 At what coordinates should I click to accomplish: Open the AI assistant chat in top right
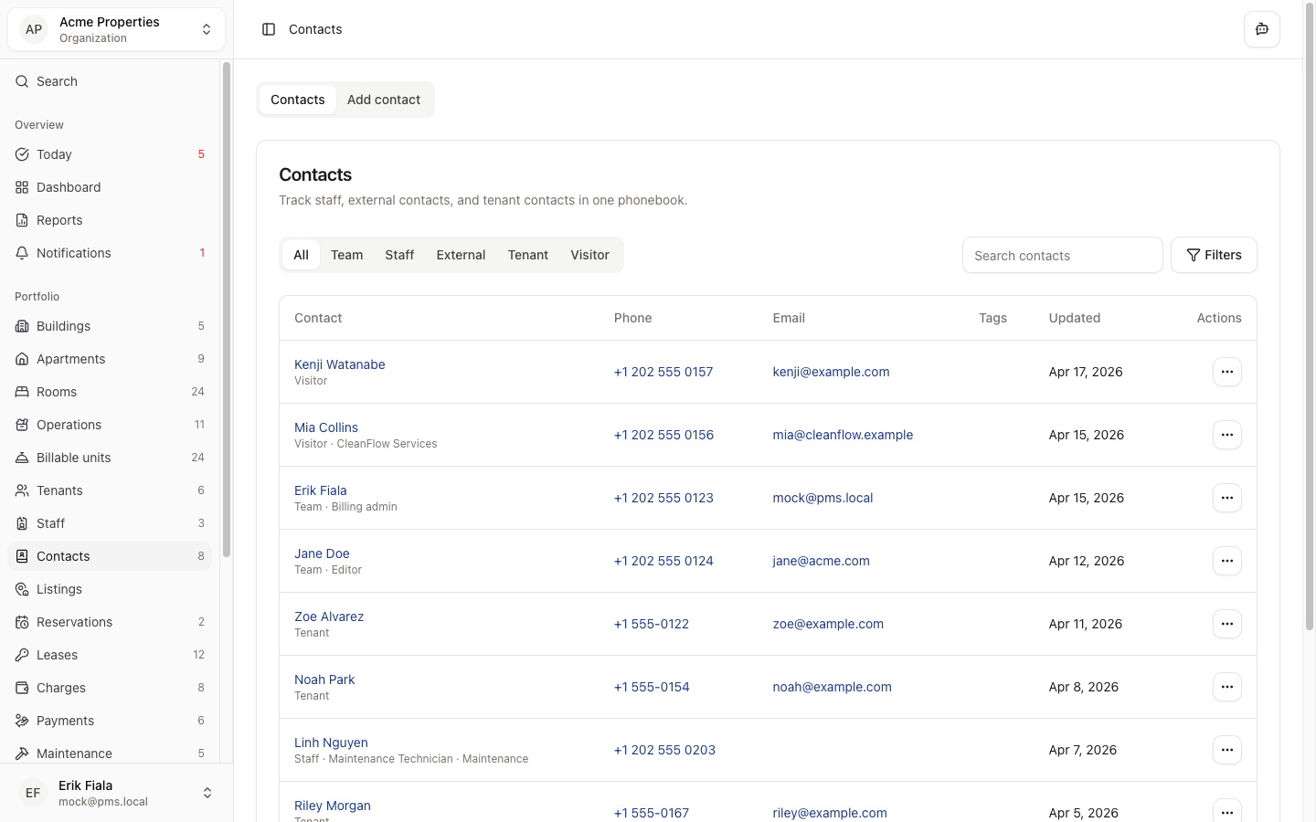[1262, 28]
